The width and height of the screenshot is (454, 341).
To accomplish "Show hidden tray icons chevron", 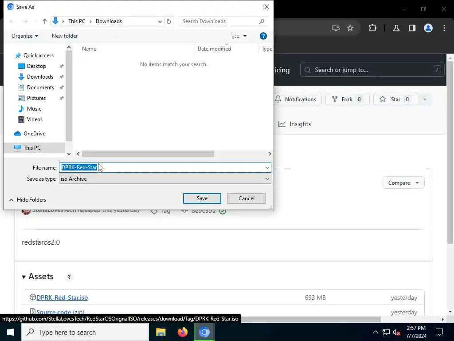I will click(375, 332).
